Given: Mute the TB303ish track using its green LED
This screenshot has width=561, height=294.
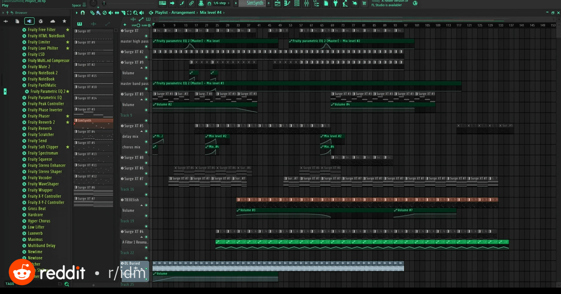Looking at the screenshot, I should coord(146,206).
